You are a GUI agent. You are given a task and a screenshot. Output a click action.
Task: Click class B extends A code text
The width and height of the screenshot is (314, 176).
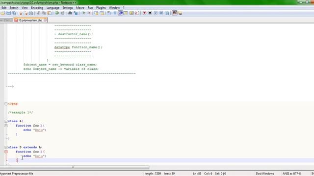pos(25,147)
